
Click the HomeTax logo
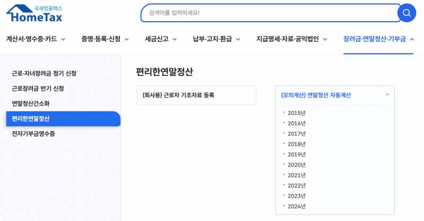point(34,13)
